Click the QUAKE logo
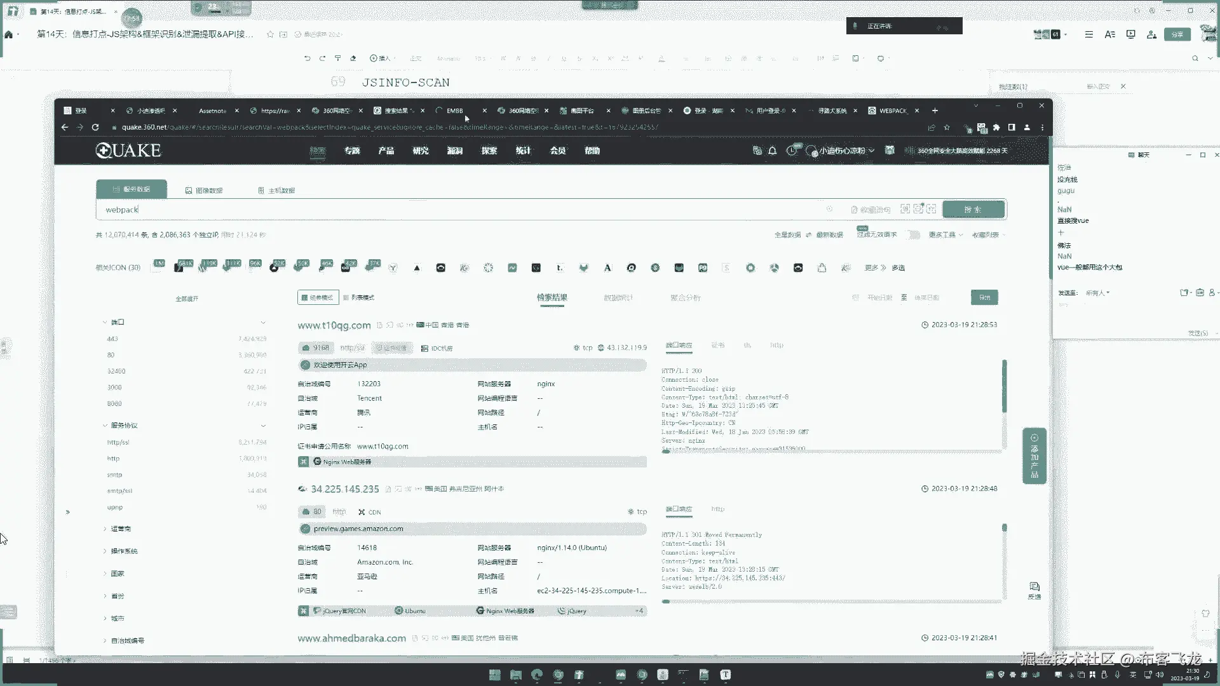Screen dimensions: 1220x686 tap(128, 151)
